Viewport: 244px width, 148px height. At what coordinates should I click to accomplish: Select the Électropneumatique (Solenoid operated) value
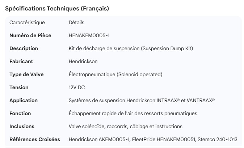[x=115, y=74]
